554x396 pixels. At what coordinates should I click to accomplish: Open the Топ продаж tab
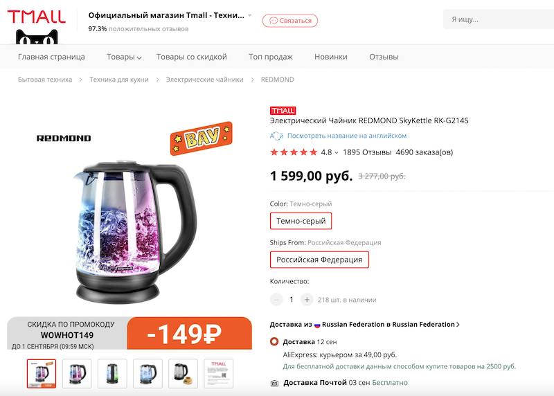point(270,57)
